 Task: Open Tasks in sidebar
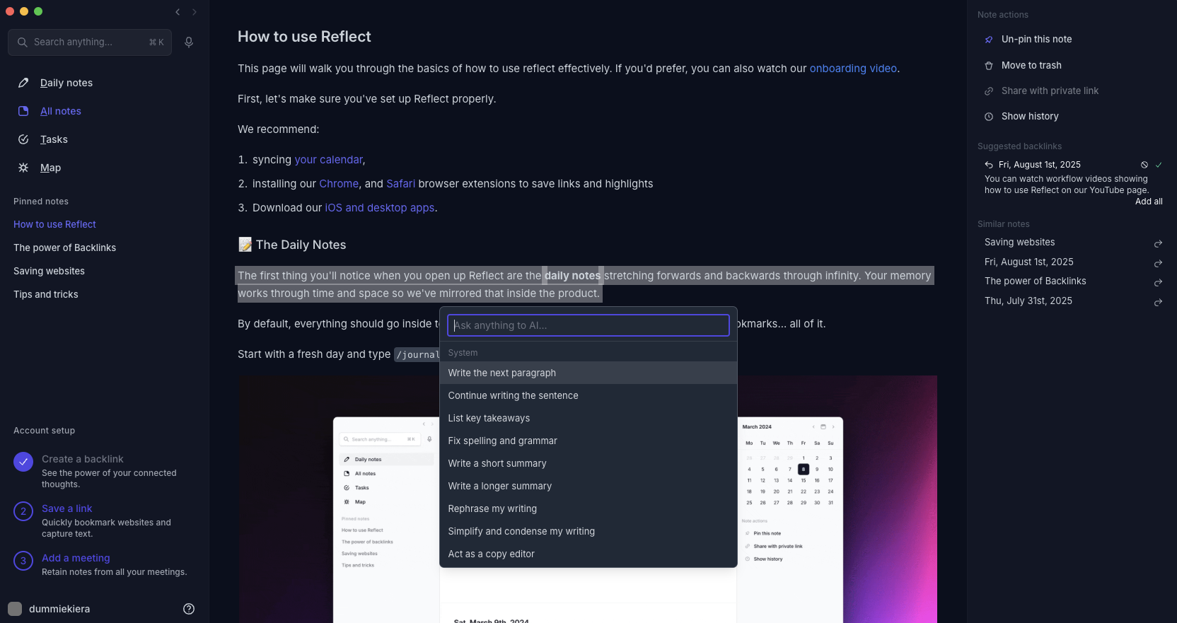click(54, 139)
